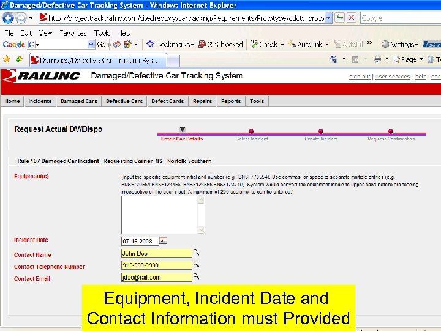The image size is (441, 331).
Task: Click the Request Confirmation step marker
Action: point(390,131)
